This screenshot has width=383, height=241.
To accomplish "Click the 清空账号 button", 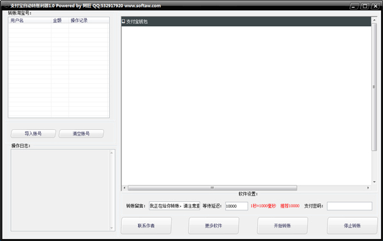I will tap(81, 134).
